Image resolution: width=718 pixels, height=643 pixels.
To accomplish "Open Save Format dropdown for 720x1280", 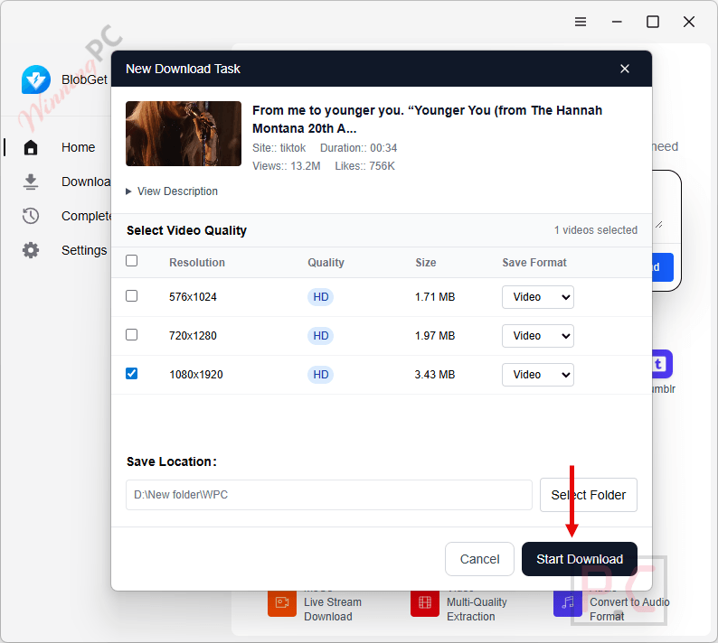I will click(537, 336).
